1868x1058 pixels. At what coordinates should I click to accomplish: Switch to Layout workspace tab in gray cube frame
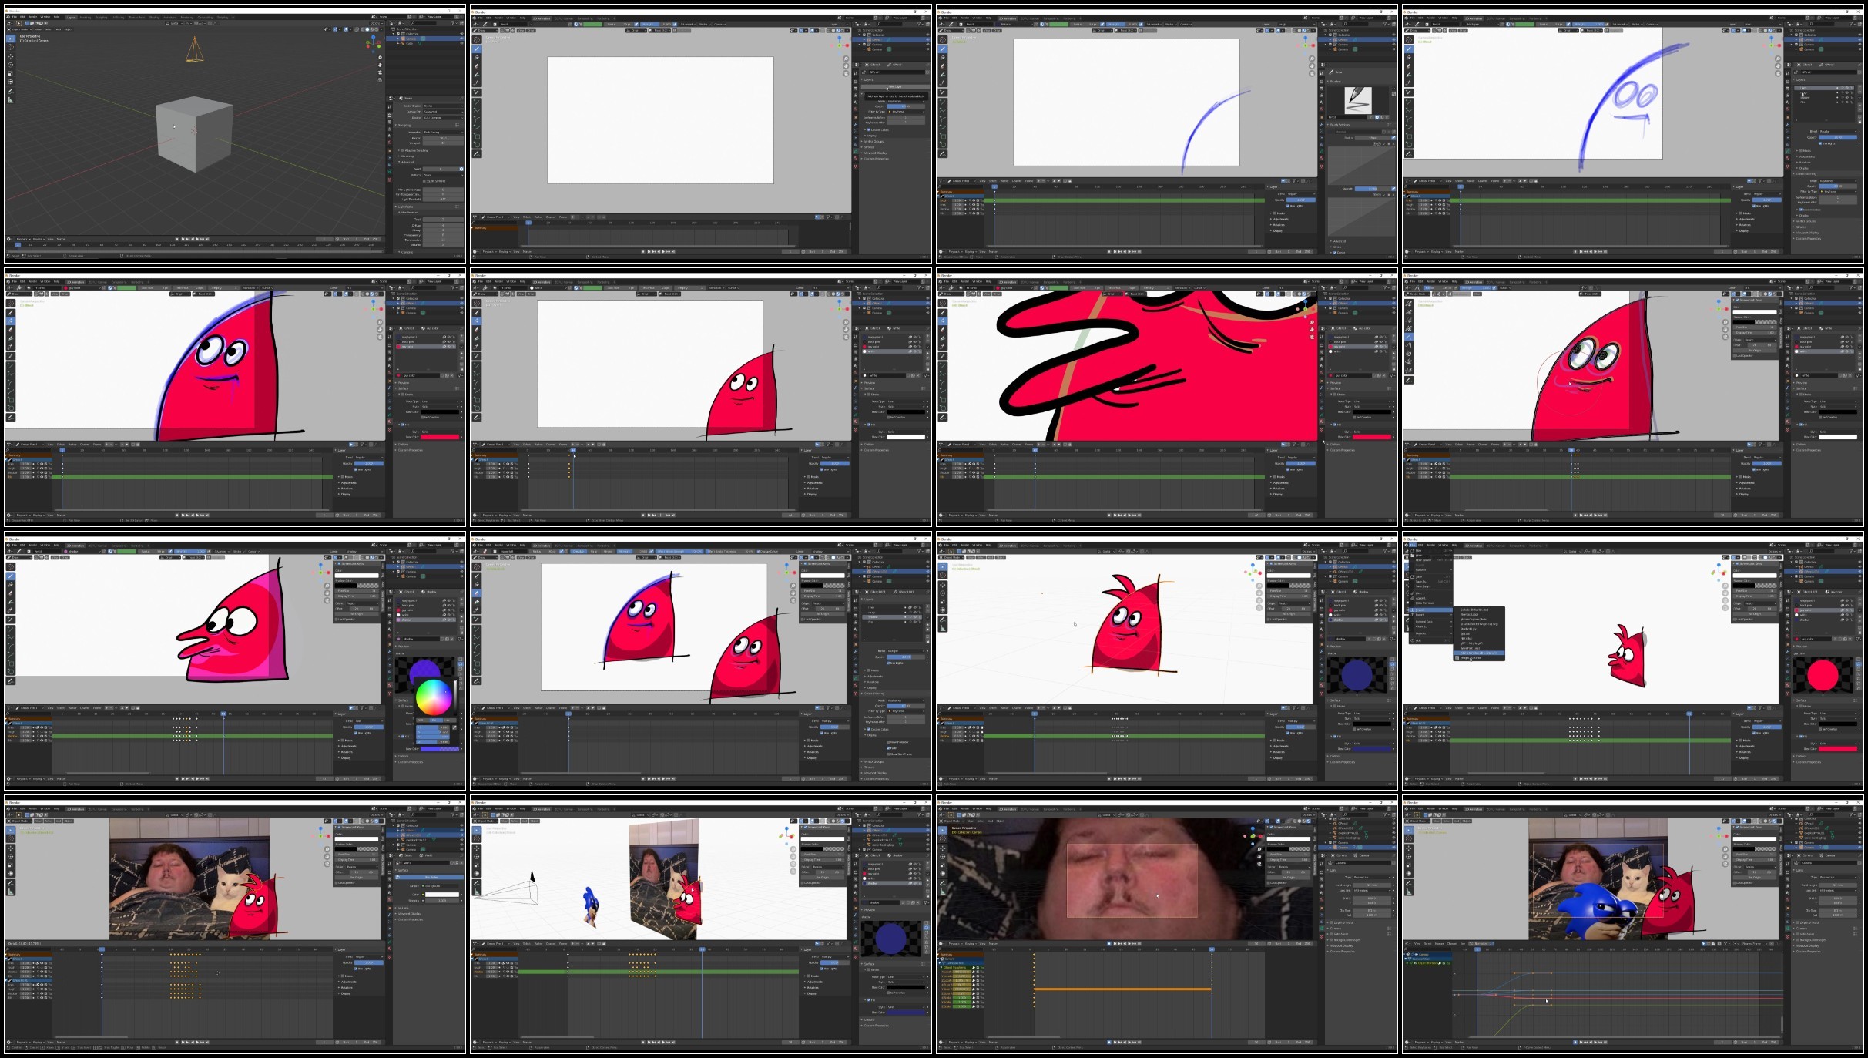(x=71, y=17)
